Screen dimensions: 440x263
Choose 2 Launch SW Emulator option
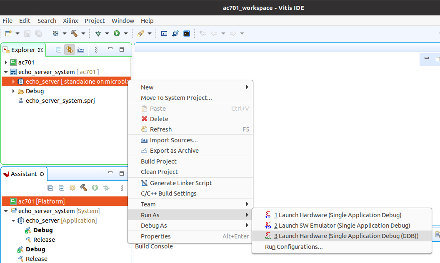tap(342, 226)
